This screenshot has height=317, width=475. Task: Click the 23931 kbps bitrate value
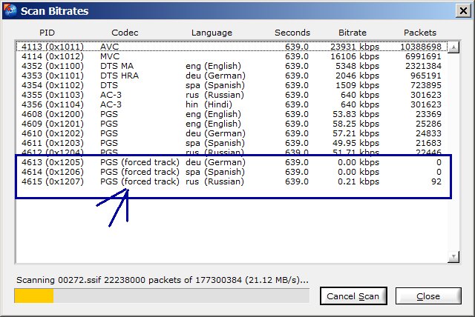point(355,47)
